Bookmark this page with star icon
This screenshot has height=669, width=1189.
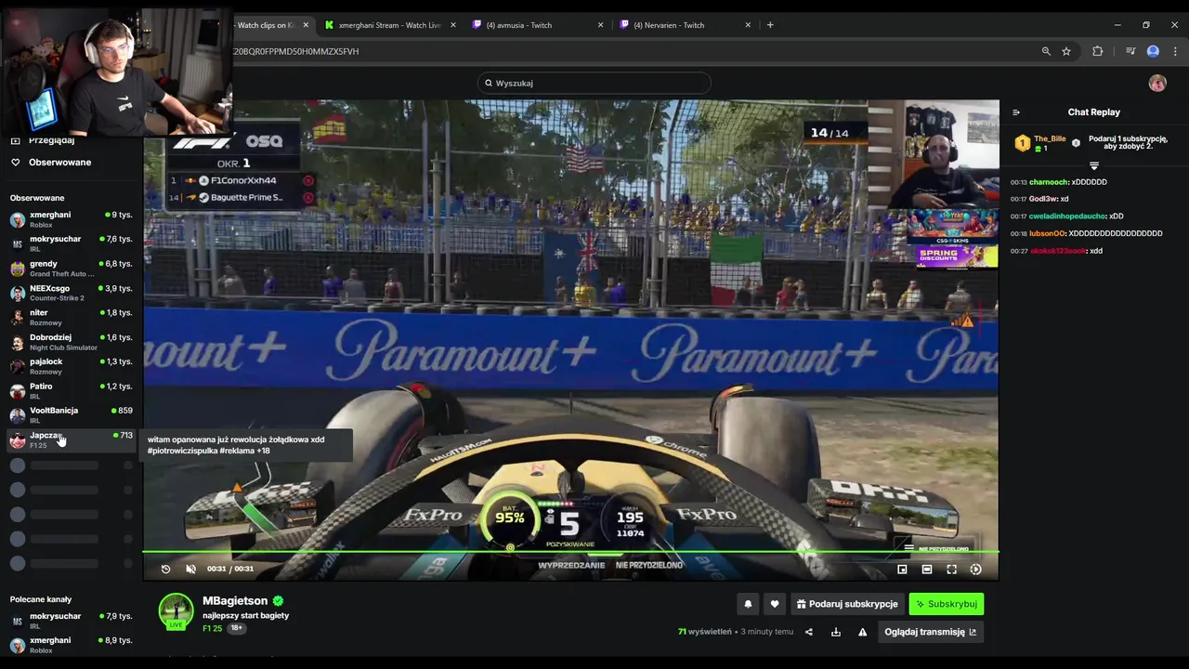coord(1066,52)
